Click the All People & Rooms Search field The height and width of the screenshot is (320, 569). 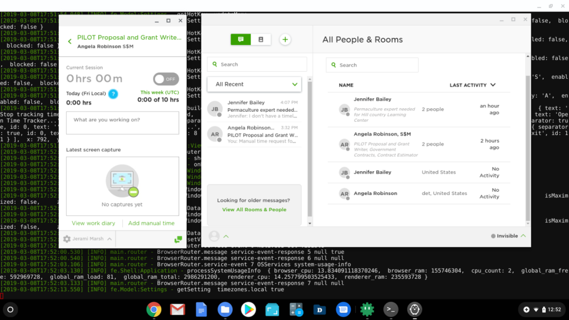click(x=372, y=65)
